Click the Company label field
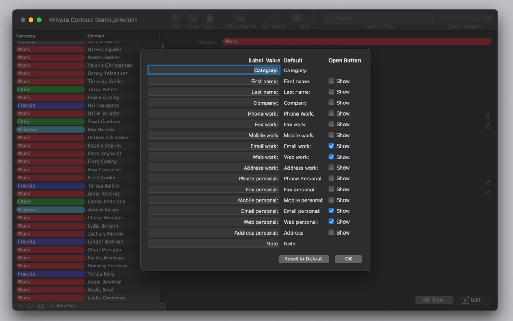This screenshot has width=513, height=321. [x=214, y=103]
